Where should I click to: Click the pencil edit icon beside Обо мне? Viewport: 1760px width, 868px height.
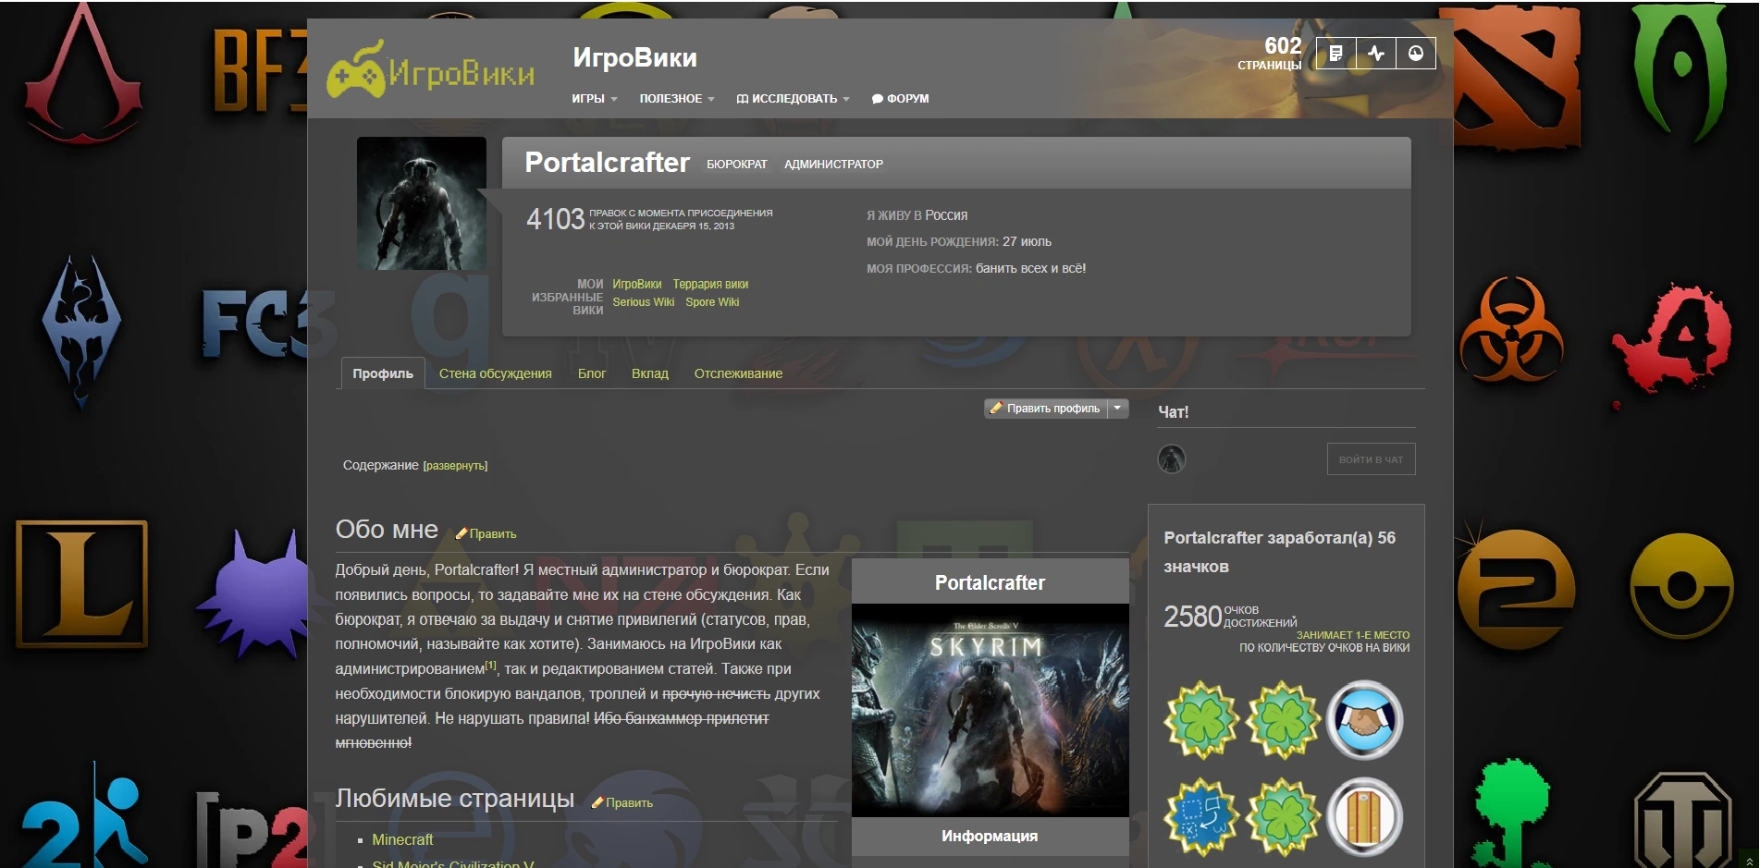462,533
